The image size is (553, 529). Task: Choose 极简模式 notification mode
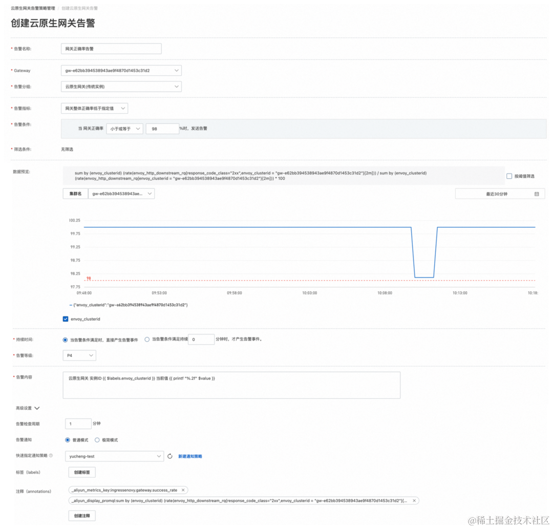[x=97, y=440]
